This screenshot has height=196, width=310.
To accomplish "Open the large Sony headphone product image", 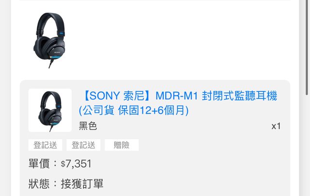I will click(49, 40).
